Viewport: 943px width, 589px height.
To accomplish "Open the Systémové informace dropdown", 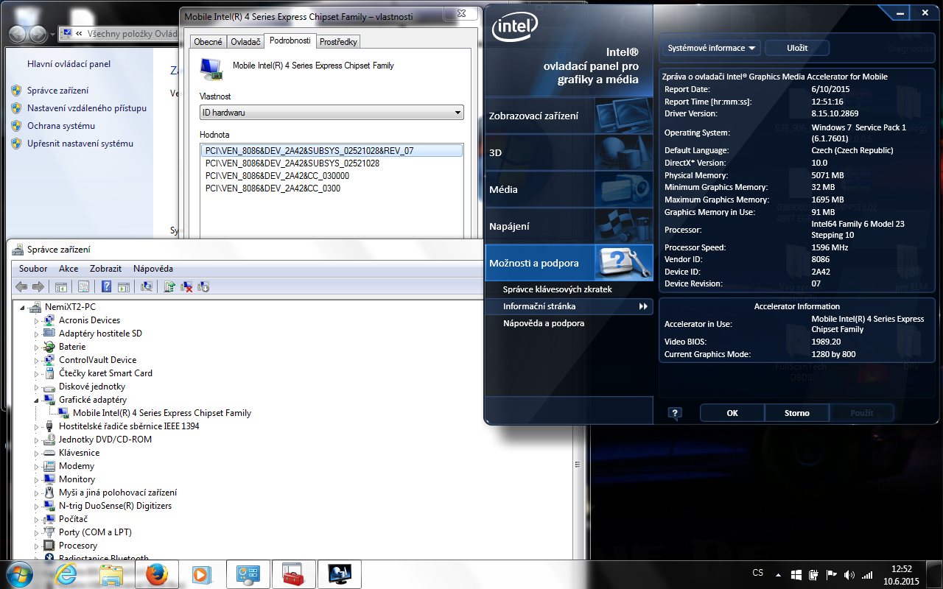I will pos(710,48).
